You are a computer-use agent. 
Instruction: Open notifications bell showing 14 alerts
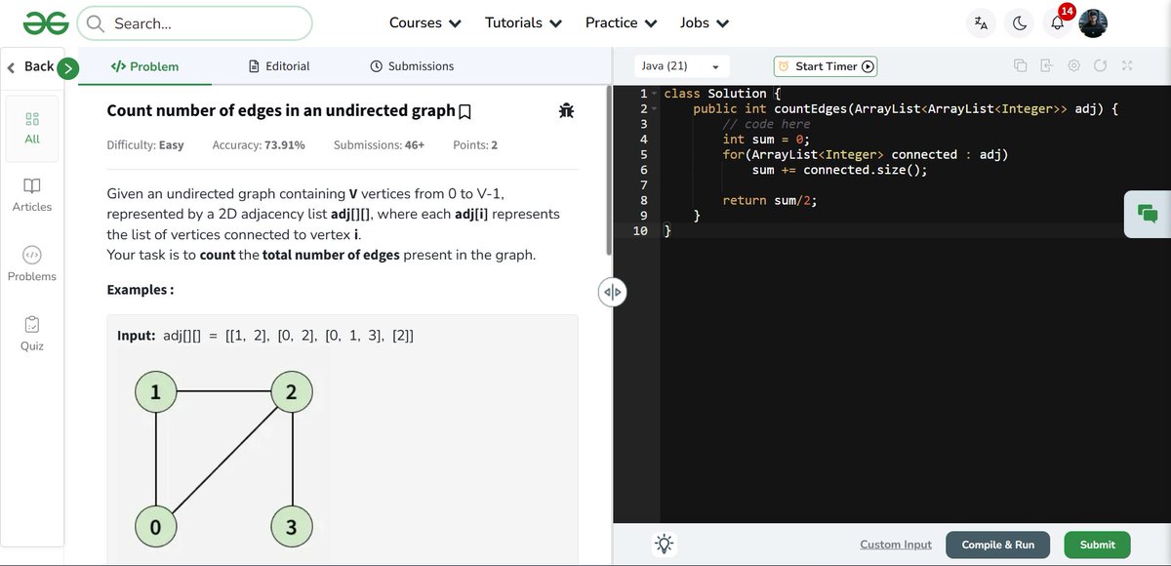[1056, 21]
